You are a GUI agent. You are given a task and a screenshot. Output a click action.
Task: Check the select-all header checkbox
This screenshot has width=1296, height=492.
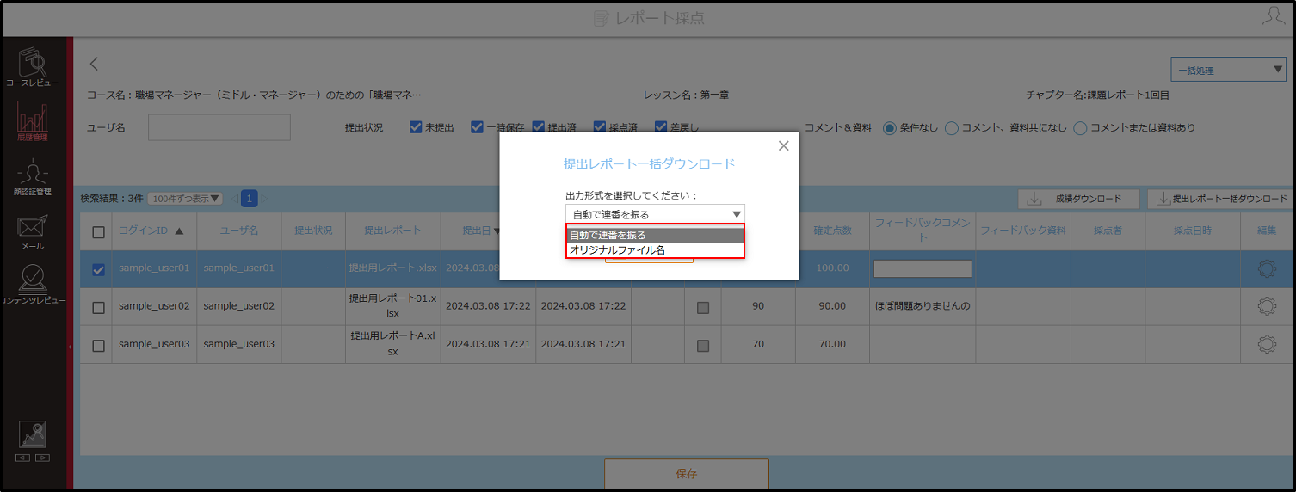98,231
